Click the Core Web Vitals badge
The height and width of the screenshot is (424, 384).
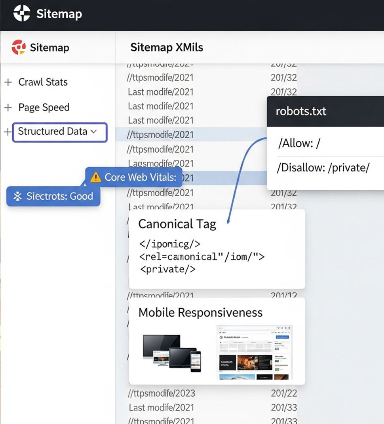click(134, 177)
